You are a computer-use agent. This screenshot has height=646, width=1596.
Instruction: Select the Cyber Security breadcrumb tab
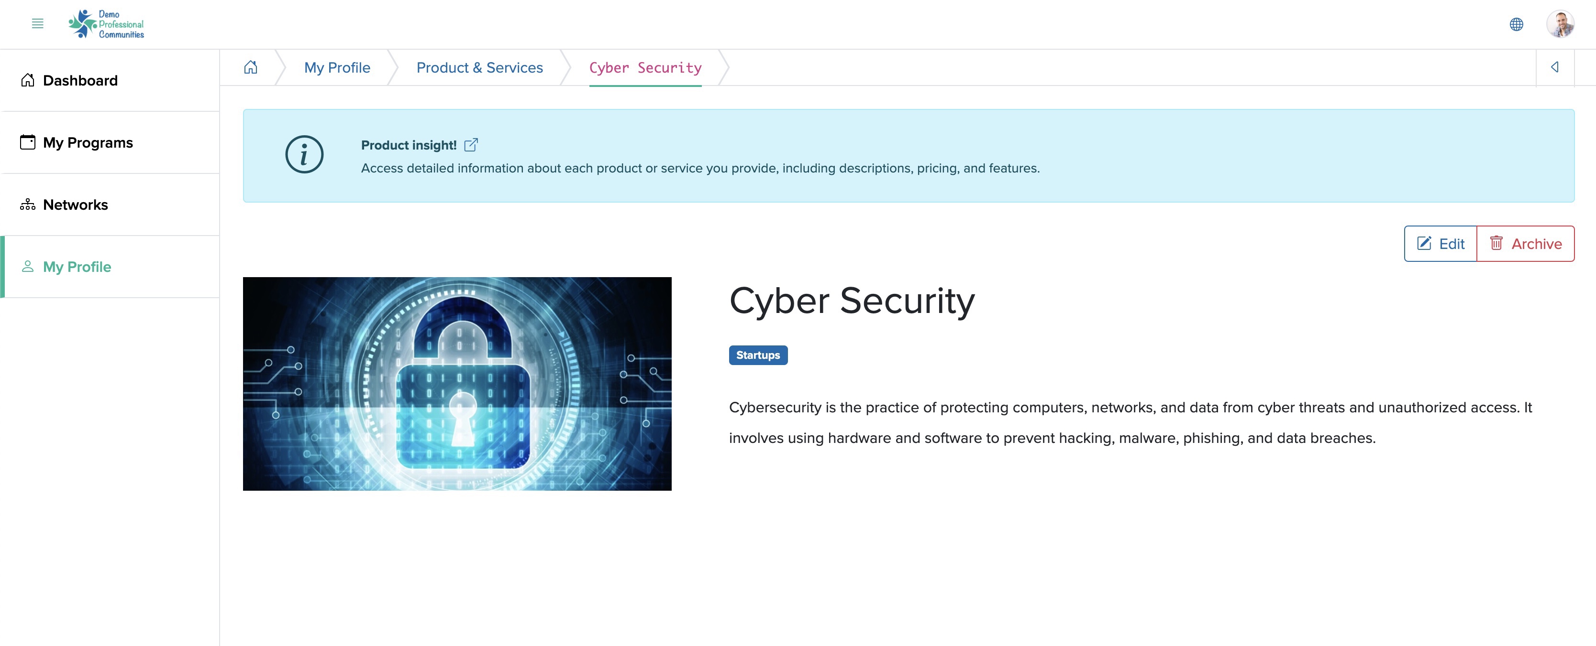pos(645,68)
